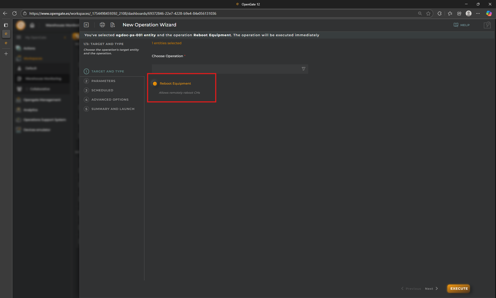
Task: Close the New Operation Wizard panel
Action: coord(86,25)
